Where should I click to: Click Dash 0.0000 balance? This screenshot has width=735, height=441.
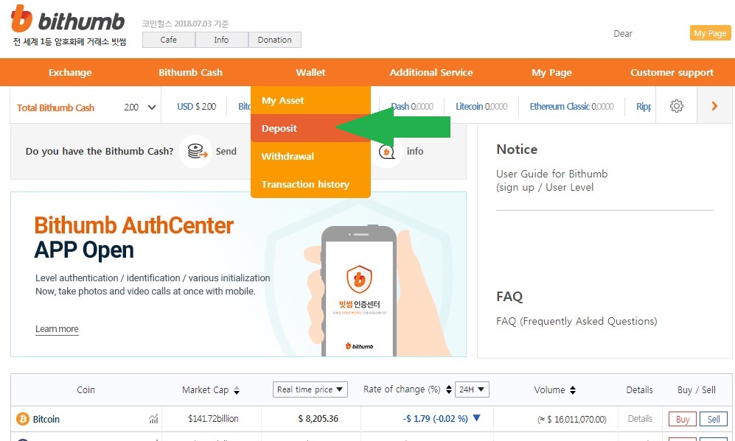[412, 106]
